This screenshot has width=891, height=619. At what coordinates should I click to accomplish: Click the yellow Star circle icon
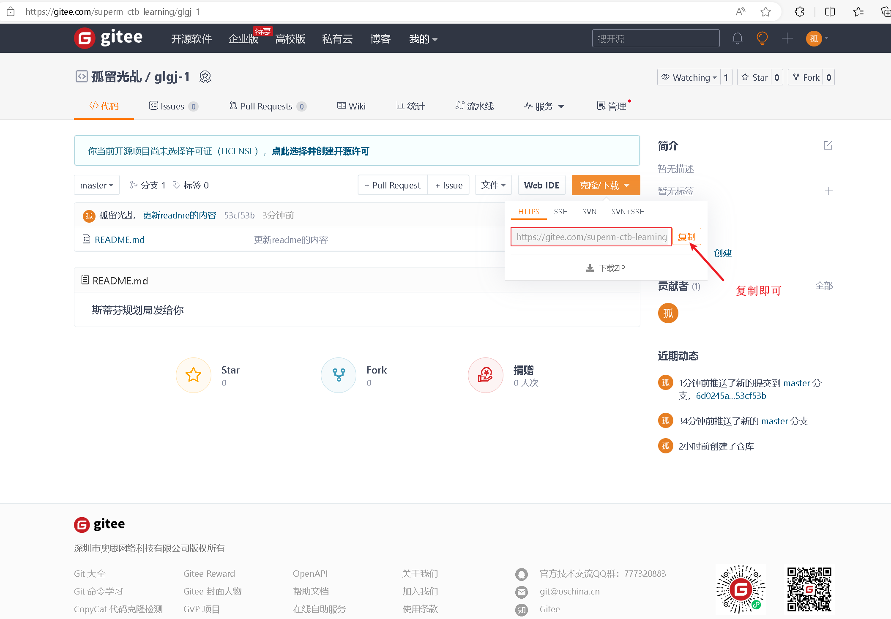pos(194,375)
